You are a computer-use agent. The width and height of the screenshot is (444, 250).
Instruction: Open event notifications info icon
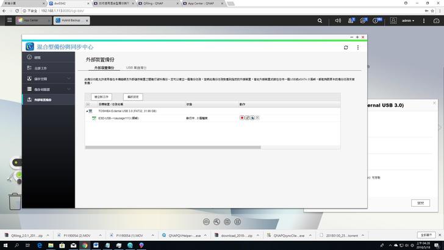377,20
